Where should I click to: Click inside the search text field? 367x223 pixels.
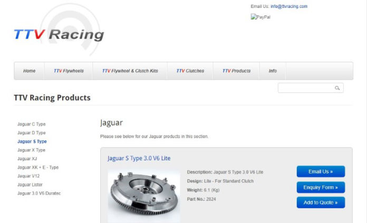tap(306, 88)
